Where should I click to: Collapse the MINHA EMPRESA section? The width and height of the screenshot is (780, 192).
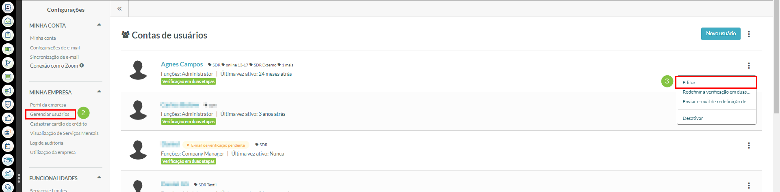tap(99, 92)
